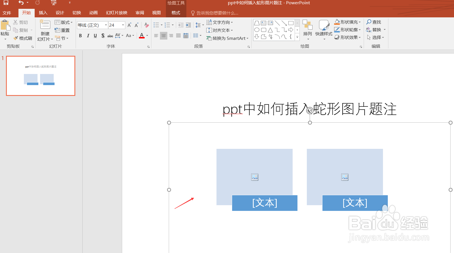Open the font name dropdown
The width and height of the screenshot is (454, 253).
click(x=106, y=25)
